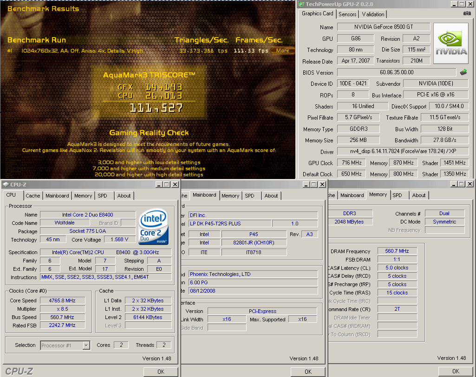
Task: Click the BIOS date 08/12/2008 value
Action: [253, 291]
